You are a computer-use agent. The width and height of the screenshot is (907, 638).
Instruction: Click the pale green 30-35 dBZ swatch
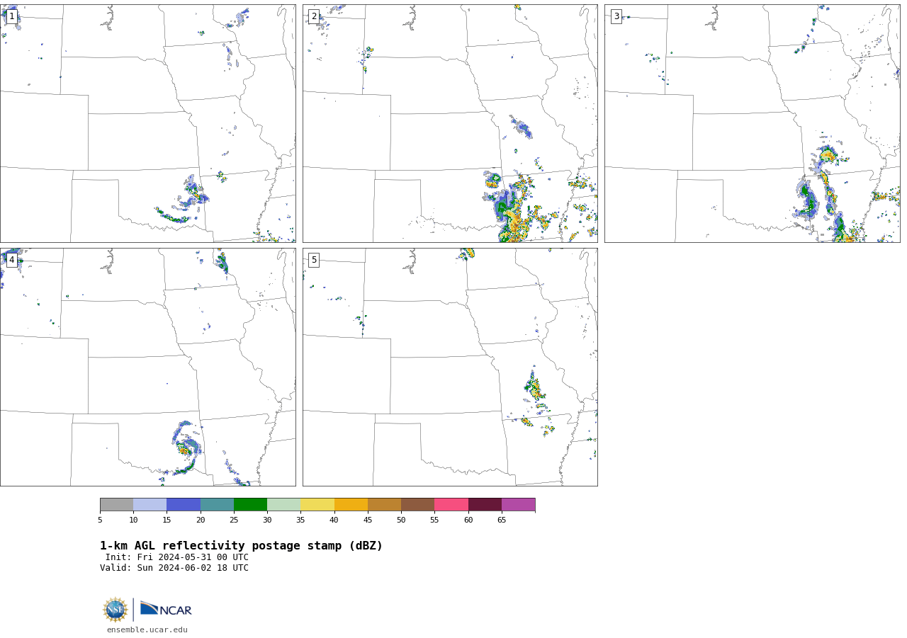pyautogui.click(x=284, y=504)
